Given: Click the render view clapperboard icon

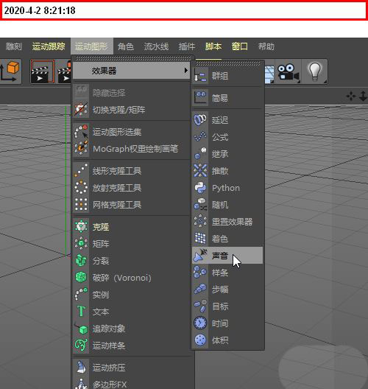Looking at the screenshot, I should pos(43,72).
